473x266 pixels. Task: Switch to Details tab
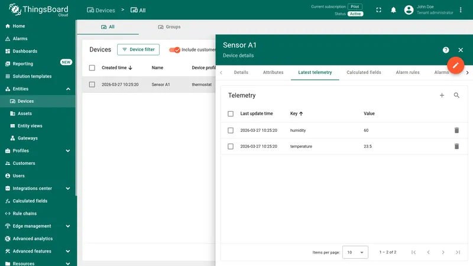tap(241, 72)
